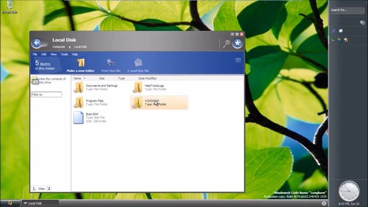Open the Help menu

pos(75,54)
